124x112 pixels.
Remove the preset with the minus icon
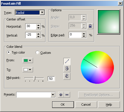67,95
